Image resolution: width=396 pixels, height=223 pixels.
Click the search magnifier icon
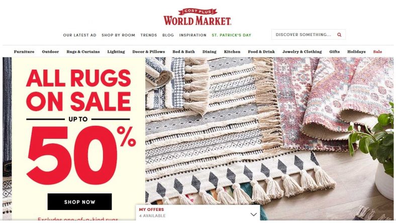[339, 35]
